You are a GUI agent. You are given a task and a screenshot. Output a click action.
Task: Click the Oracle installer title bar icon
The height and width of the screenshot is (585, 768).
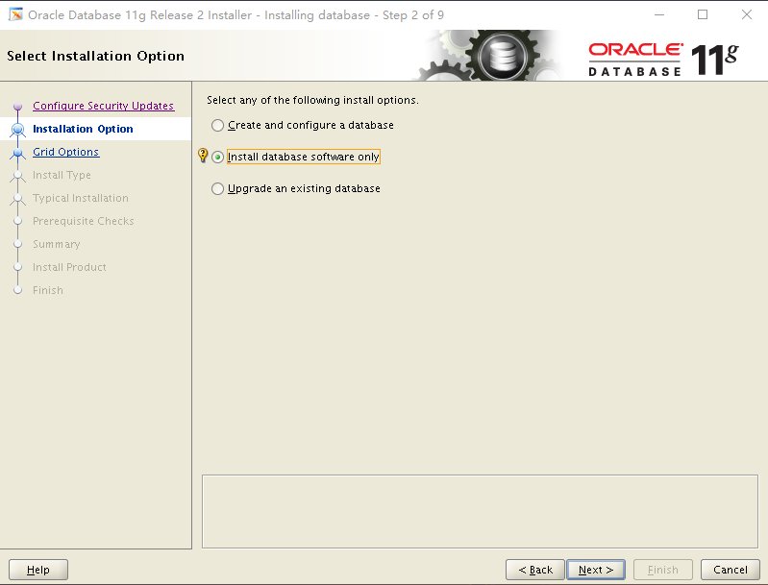[x=15, y=14]
